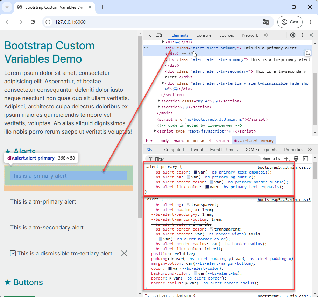Switch to the Console tab
This screenshot has width=318, height=297.
pyautogui.click(x=204, y=35)
